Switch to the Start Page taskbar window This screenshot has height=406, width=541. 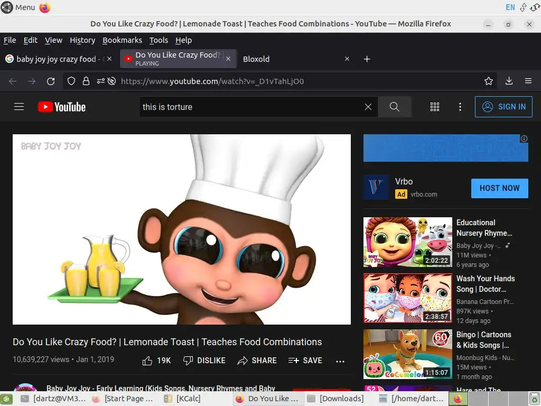point(123,399)
